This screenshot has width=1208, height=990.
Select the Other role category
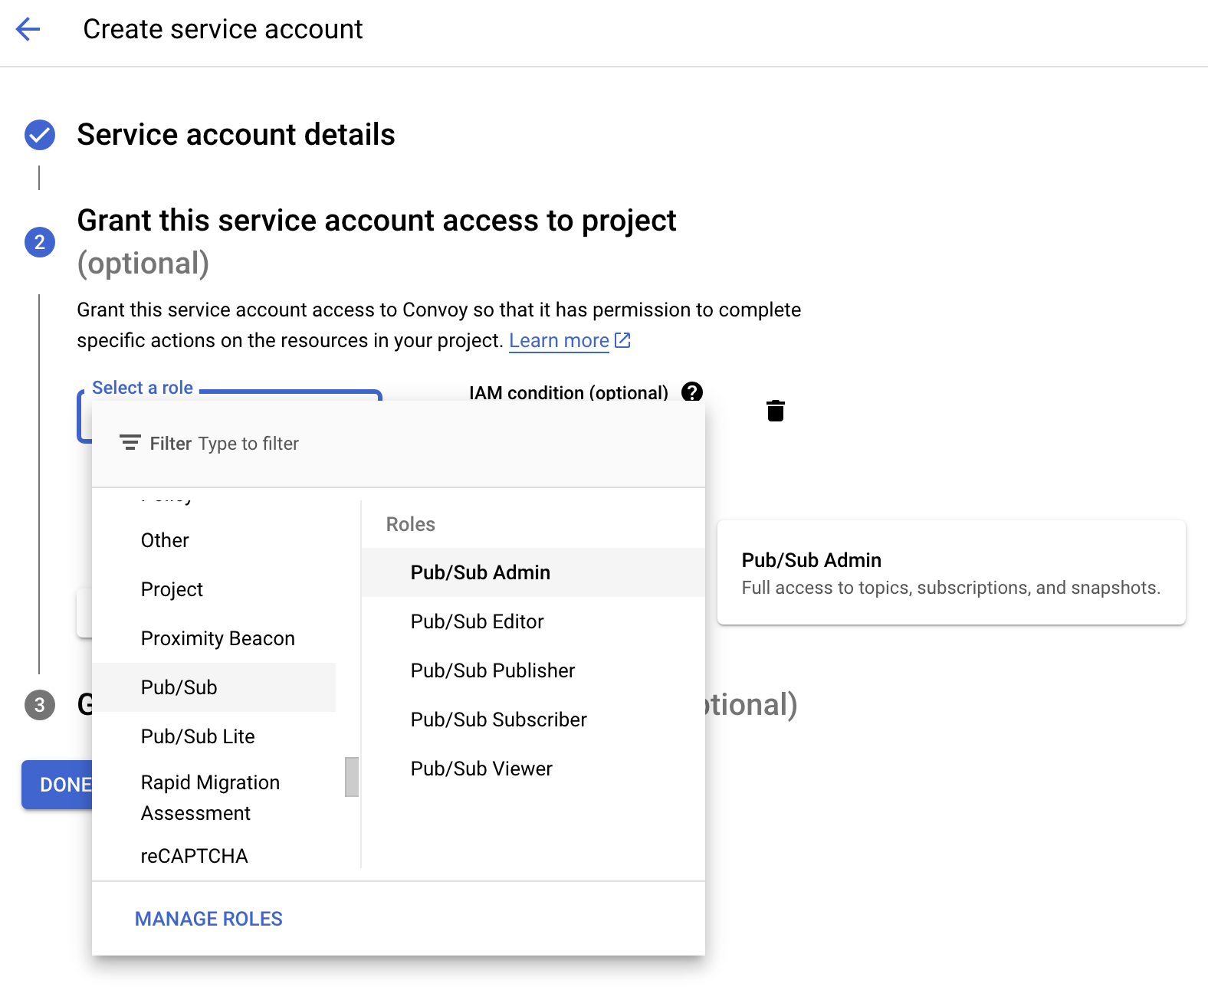click(165, 540)
